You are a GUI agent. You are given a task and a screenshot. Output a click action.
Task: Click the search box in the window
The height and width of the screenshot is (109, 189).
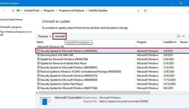(x=170, y=11)
